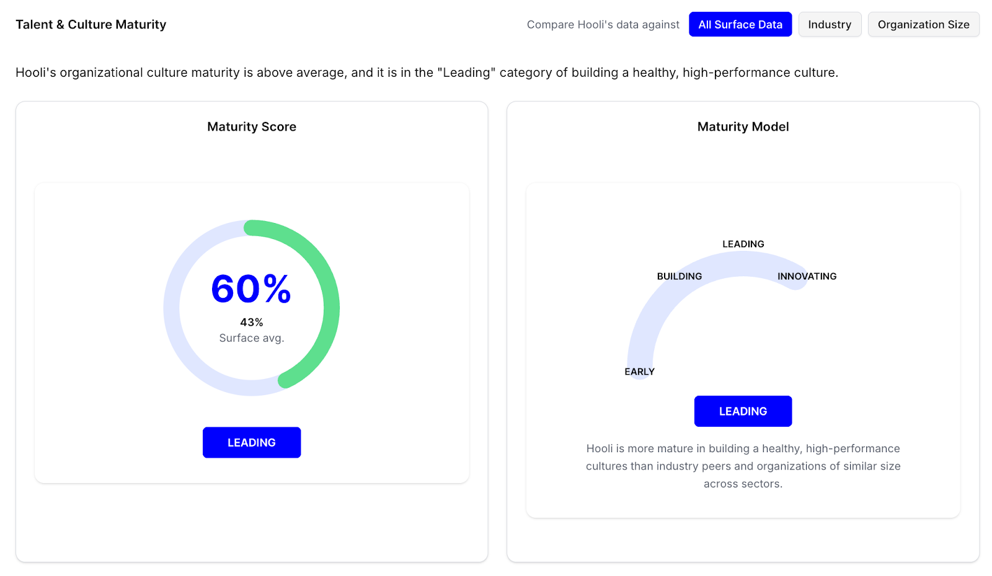Click the LEADING button under Maturity Score
Screen dimensions: 992x576
coord(252,442)
